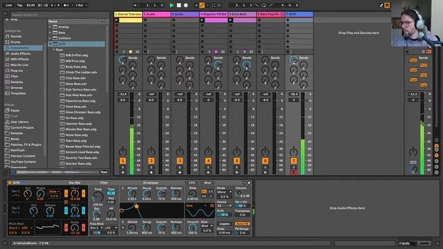Viewport: 443px width, 249px height.
Task: Toggle Track Activator 5
Action: [237, 161]
